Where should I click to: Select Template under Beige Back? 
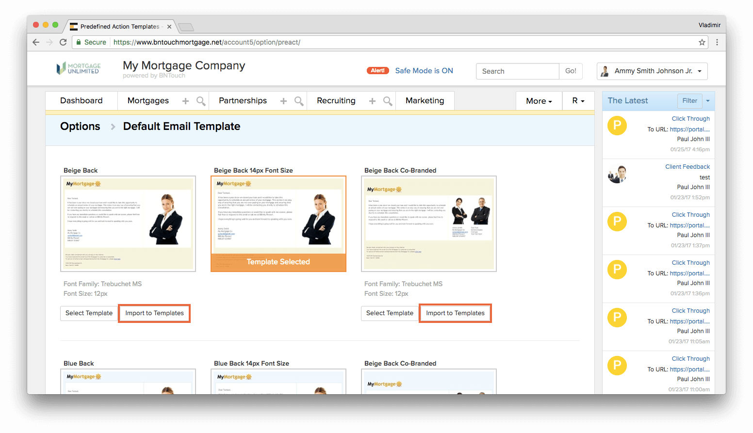[89, 313]
